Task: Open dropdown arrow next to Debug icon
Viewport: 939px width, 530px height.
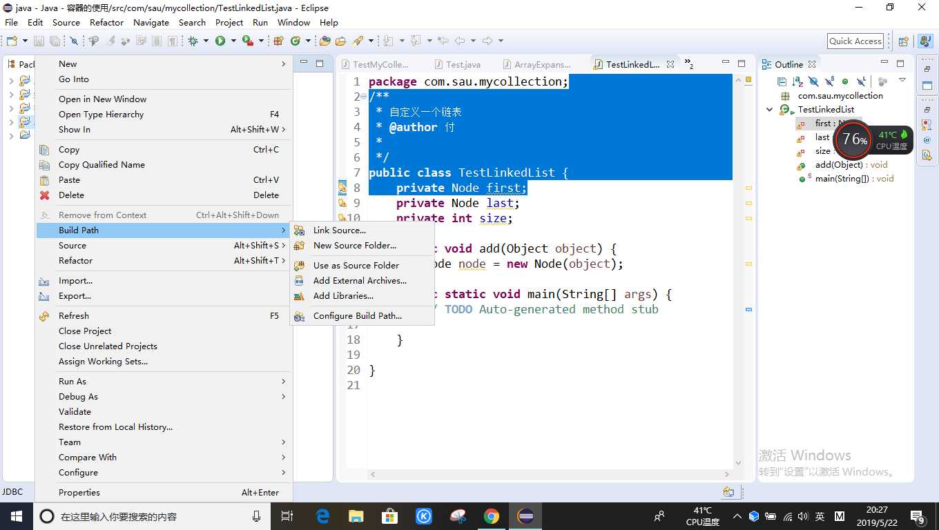Action: coord(206,41)
